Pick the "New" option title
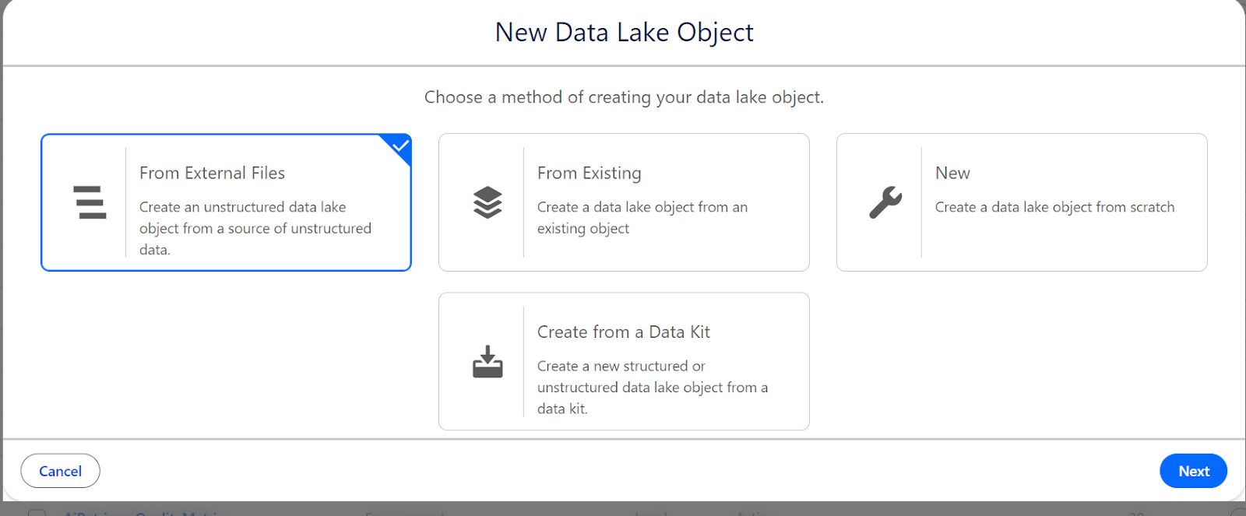 (x=952, y=173)
